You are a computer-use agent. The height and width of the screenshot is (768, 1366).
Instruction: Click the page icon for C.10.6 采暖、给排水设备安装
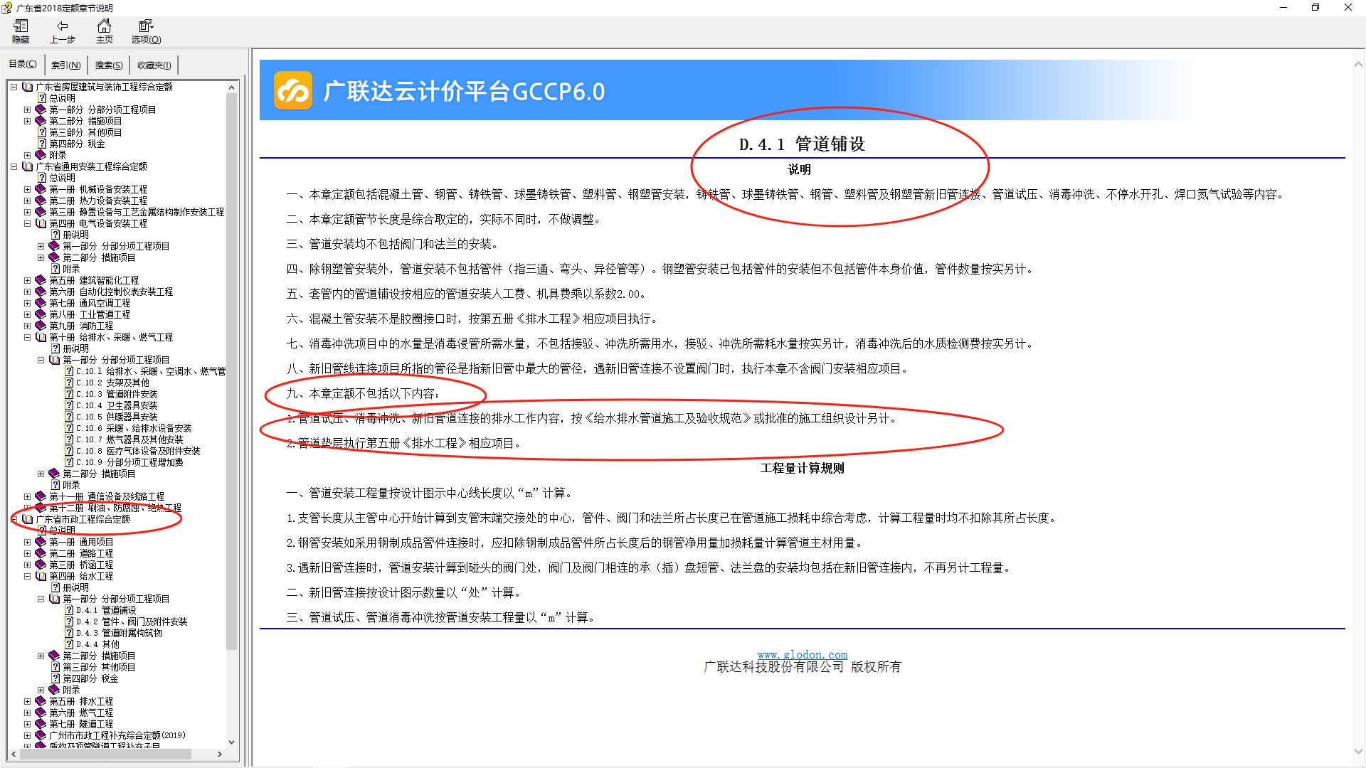pyautogui.click(x=70, y=428)
